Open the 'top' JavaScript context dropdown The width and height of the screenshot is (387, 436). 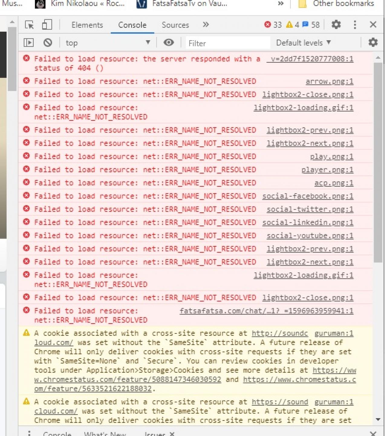click(108, 43)
